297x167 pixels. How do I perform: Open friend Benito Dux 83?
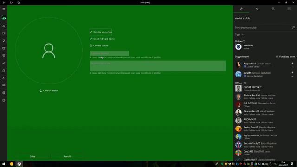265,129
